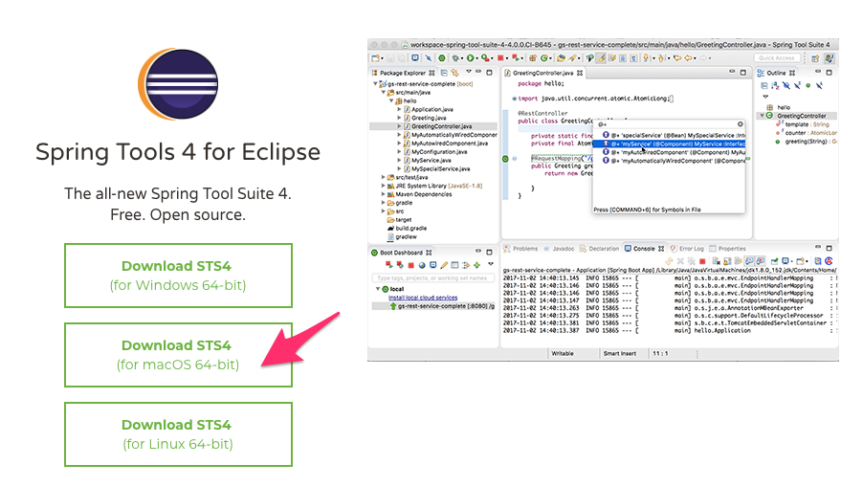Click the Quick Access search field
Image resolution: width=863 pixels, height=487 pixels.
[777, 57]
